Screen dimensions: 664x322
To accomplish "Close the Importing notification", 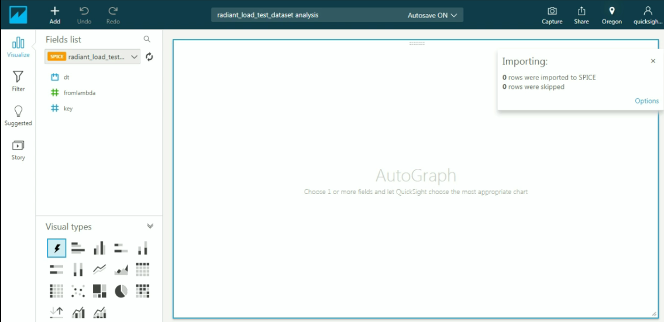I will (653, 61).
